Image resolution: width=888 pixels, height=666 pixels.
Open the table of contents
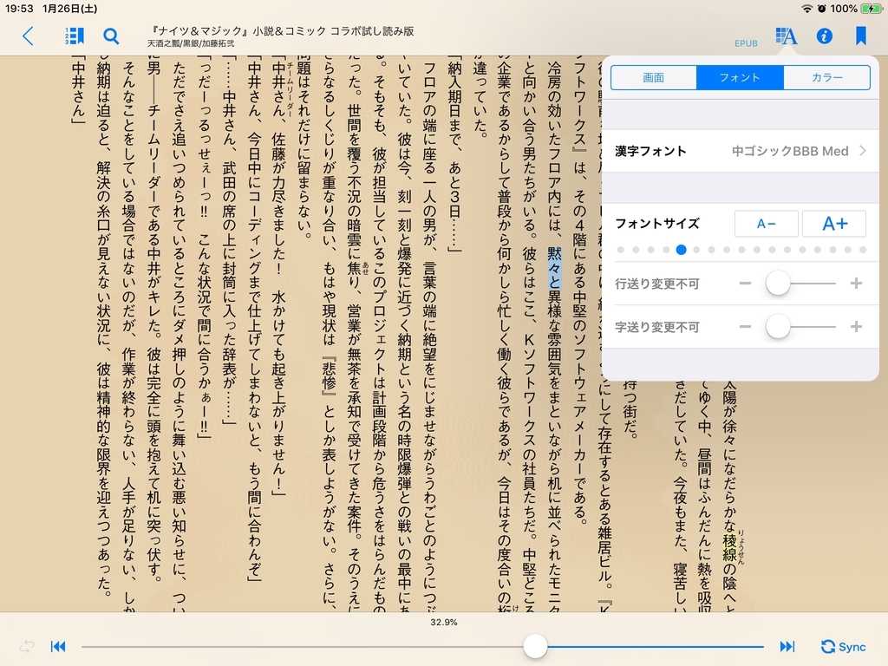coord(73,36)
